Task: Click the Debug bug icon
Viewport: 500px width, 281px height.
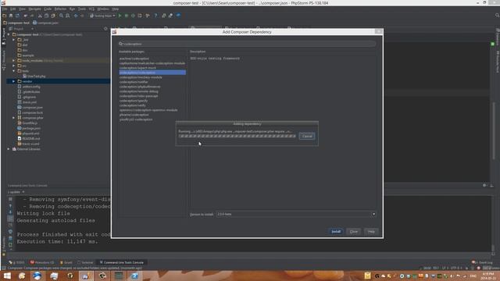Action: [x=127, y=16]
